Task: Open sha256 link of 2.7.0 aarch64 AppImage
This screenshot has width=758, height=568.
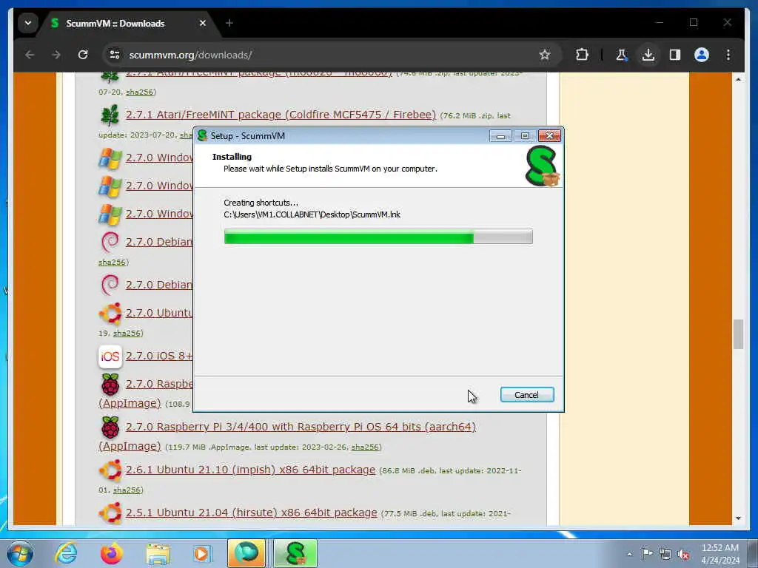Action: (x=365, y=447)
